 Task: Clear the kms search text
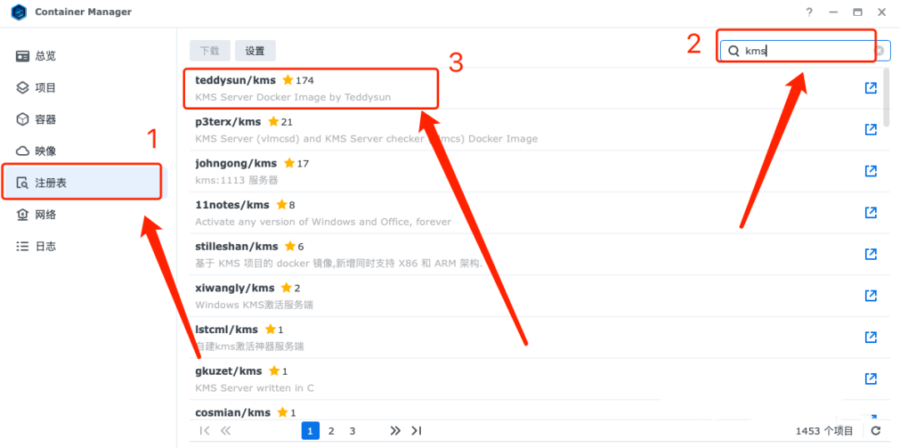click(879, 51)
